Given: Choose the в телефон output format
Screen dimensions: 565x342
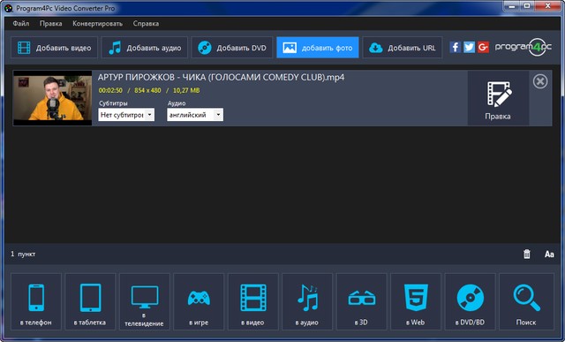Looking at the screenshot, I should pos(36,301).
